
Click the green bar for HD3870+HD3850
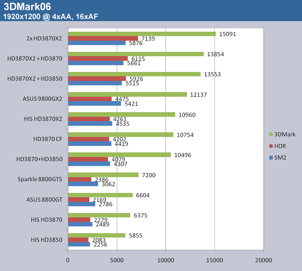(119, 155)
